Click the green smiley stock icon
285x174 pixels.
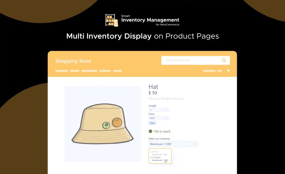[150, 131]
